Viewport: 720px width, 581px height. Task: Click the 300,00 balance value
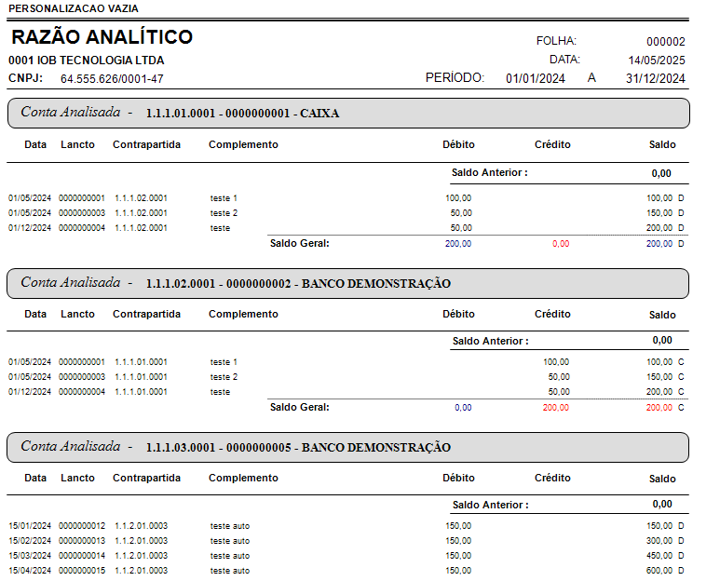point(659,541)
